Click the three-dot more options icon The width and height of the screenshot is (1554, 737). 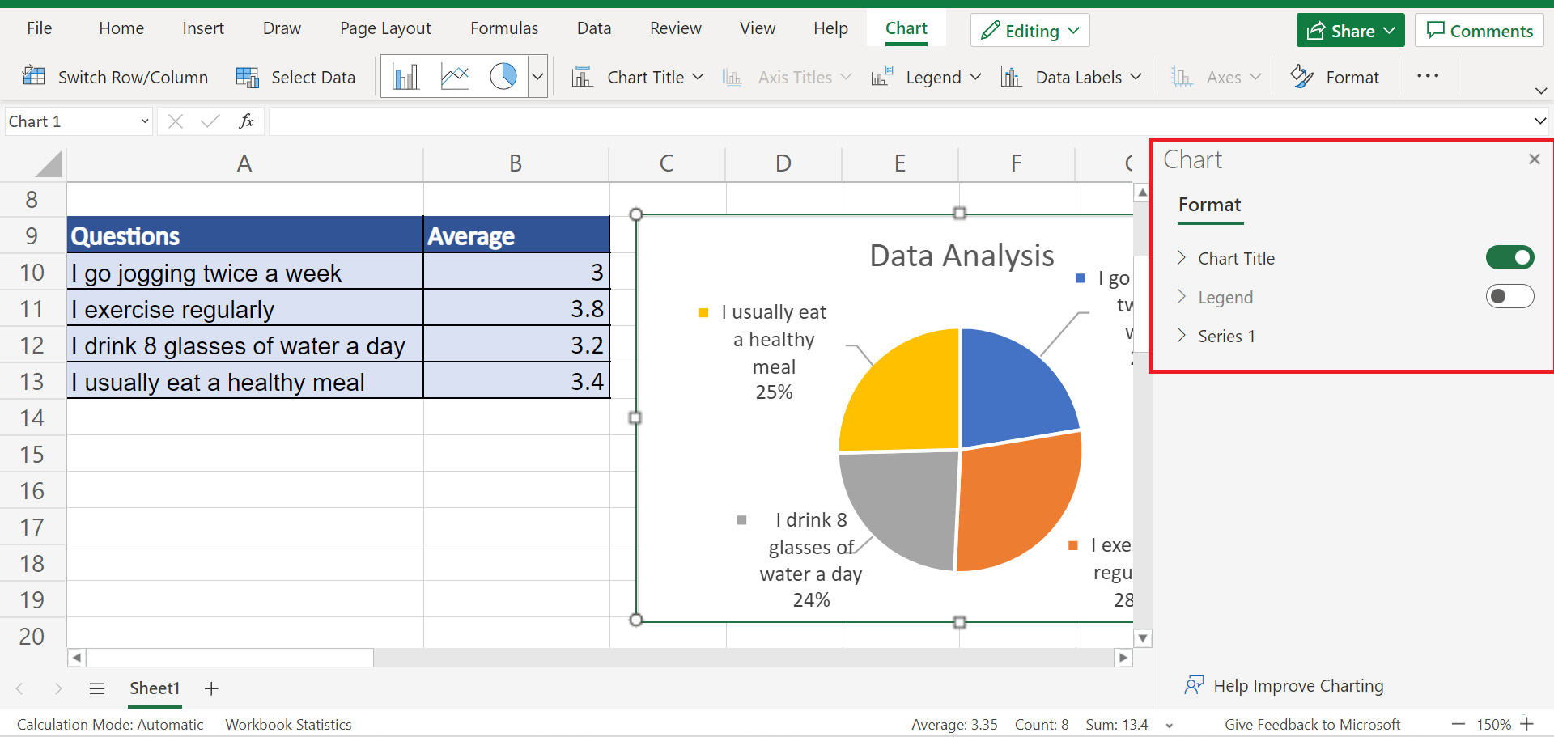1428,76
